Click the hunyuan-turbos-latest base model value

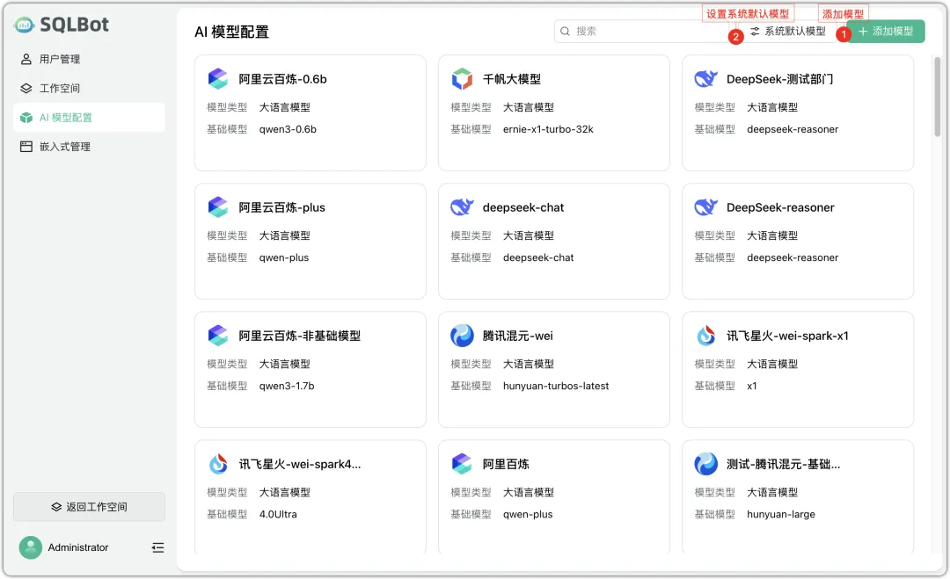click(556, 386)
